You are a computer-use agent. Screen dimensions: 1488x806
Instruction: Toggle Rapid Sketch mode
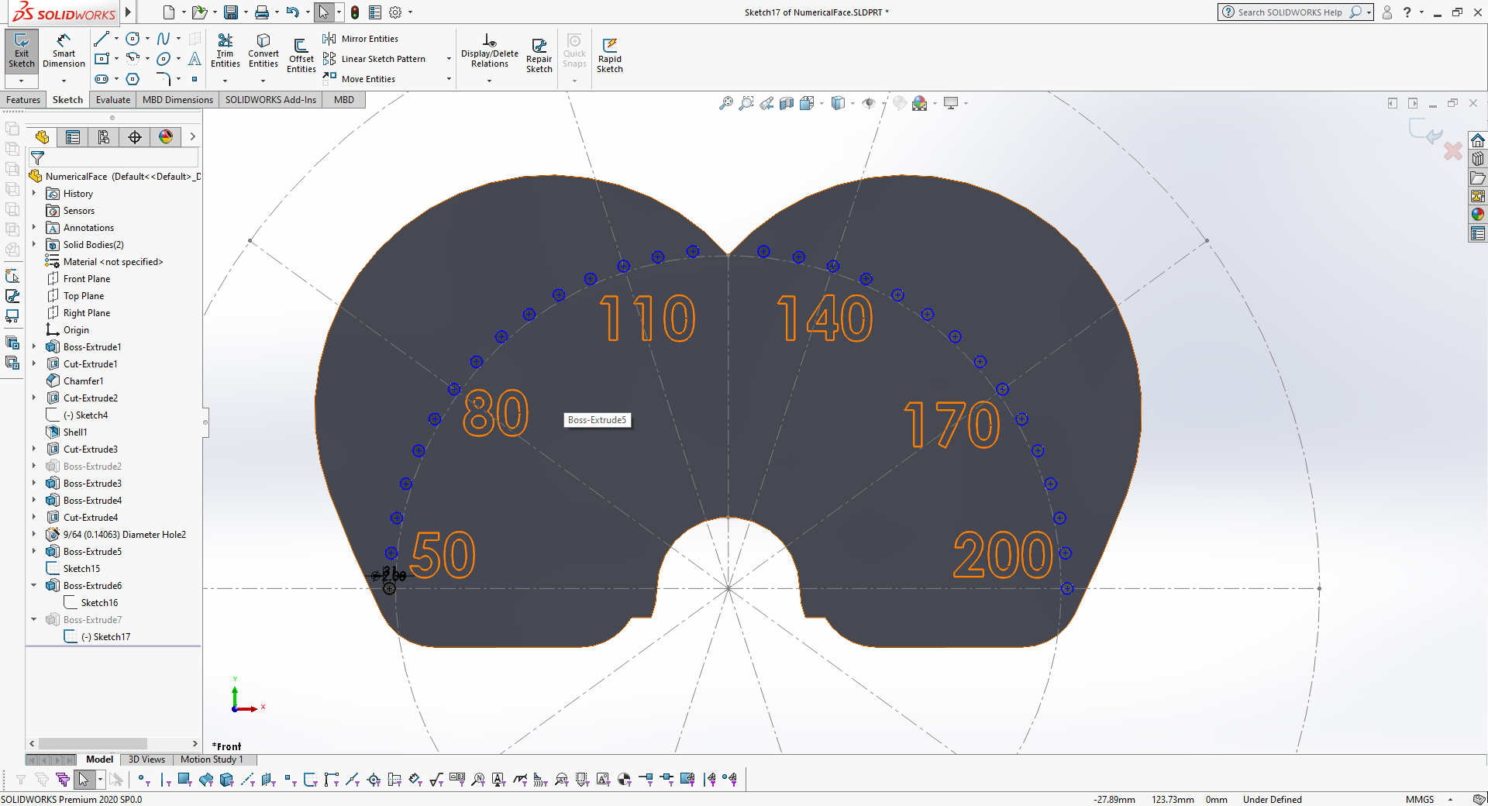coord(610,56)
